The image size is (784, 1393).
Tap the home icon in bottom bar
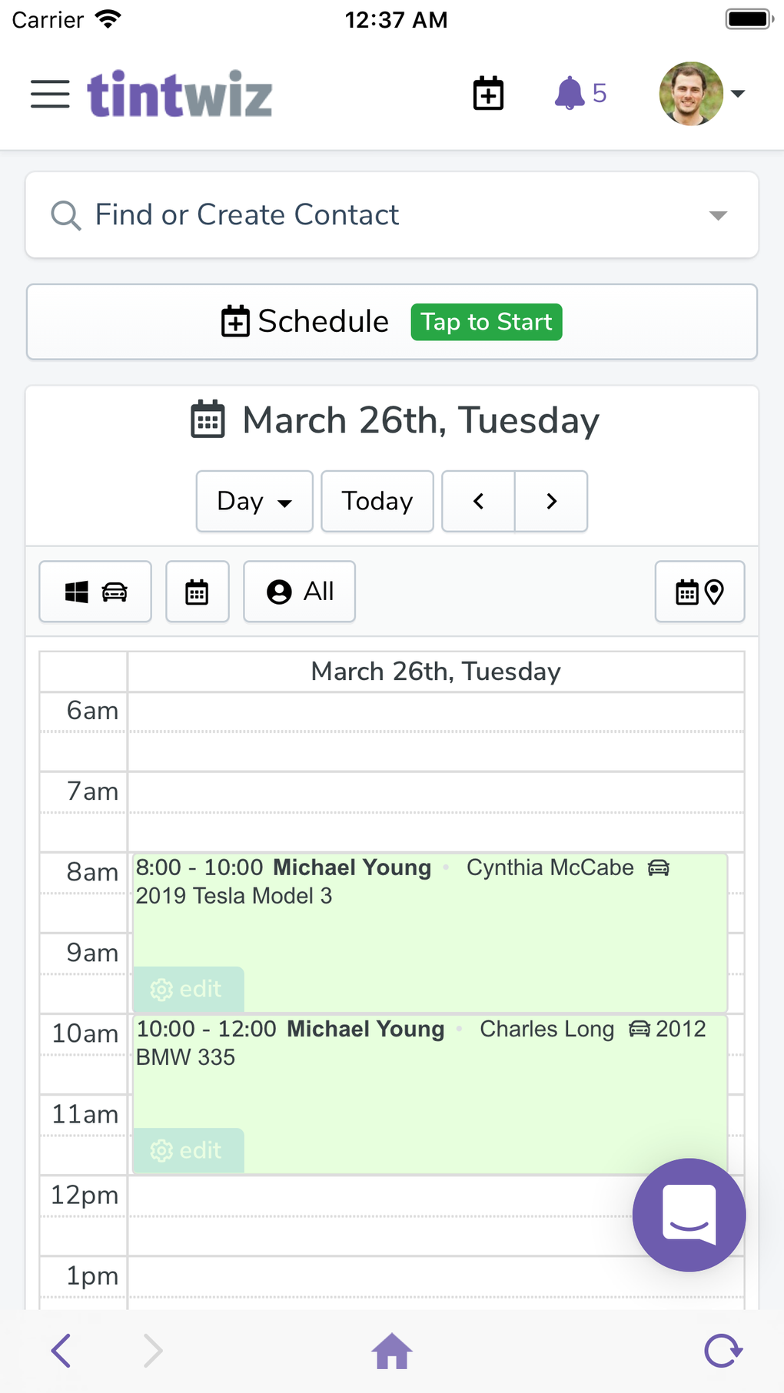click(x=392, y=1350)
